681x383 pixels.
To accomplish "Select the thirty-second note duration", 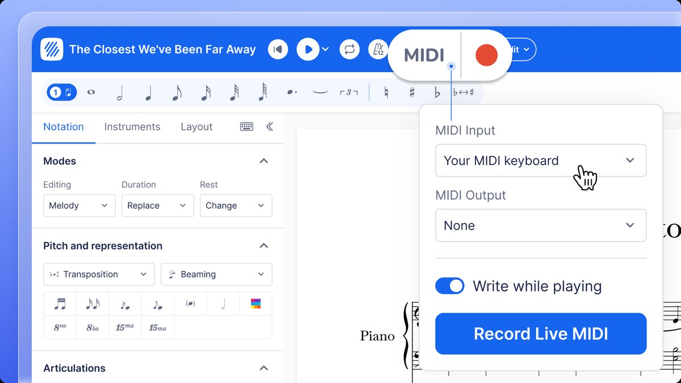I will click(234, 92).
